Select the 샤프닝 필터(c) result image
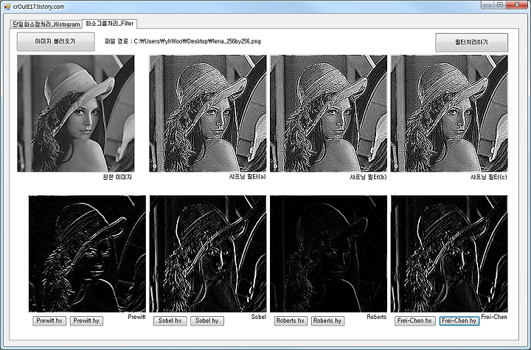 (x=449, y=113)
